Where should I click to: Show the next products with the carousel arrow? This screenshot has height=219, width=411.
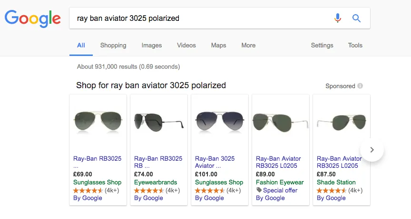[x=372, y=150]
